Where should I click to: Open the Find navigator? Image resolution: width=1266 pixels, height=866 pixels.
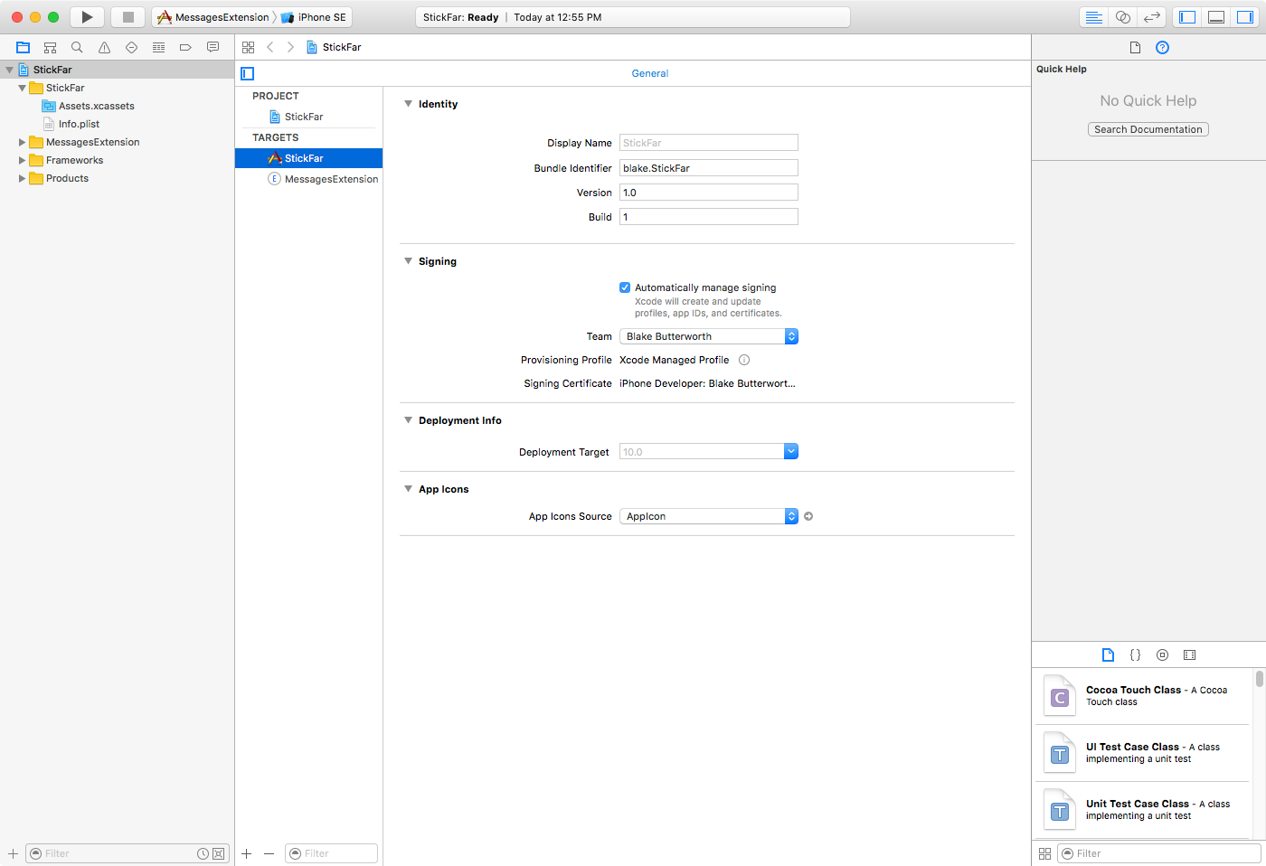(77, 47)
